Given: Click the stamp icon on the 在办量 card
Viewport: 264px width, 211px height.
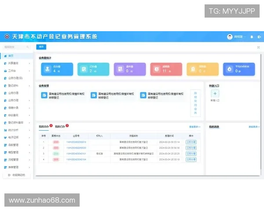Looking at the screenshot, I should (x=48, y=69).
